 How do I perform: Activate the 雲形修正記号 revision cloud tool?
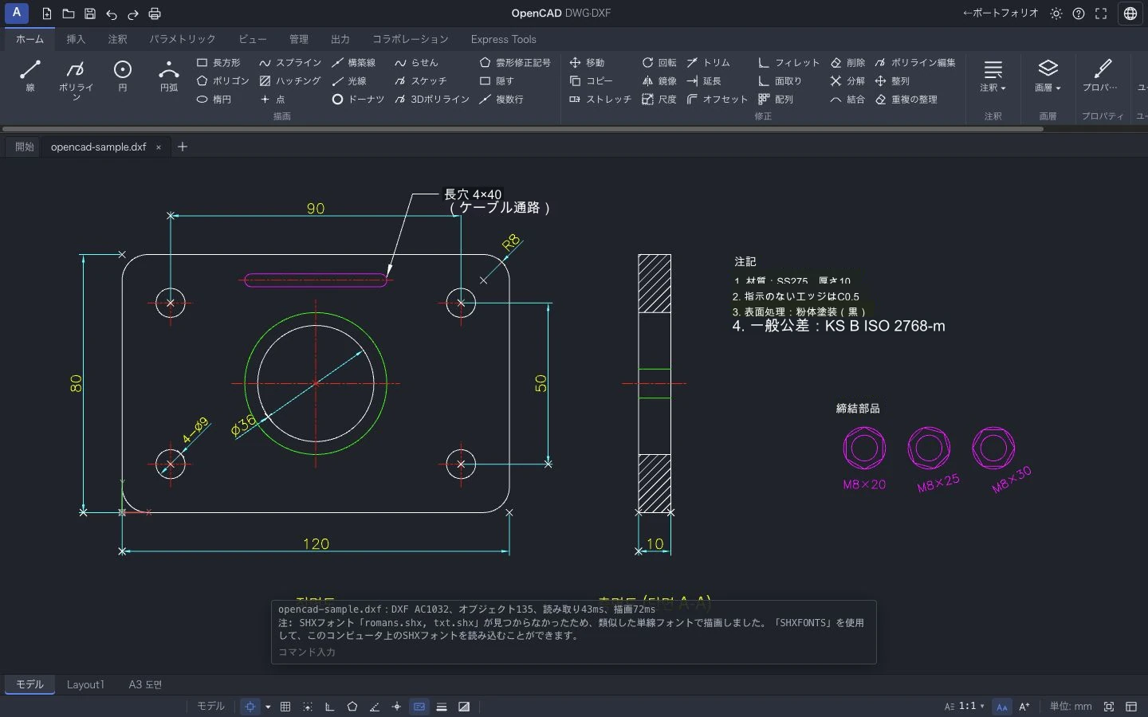[515, 62]
